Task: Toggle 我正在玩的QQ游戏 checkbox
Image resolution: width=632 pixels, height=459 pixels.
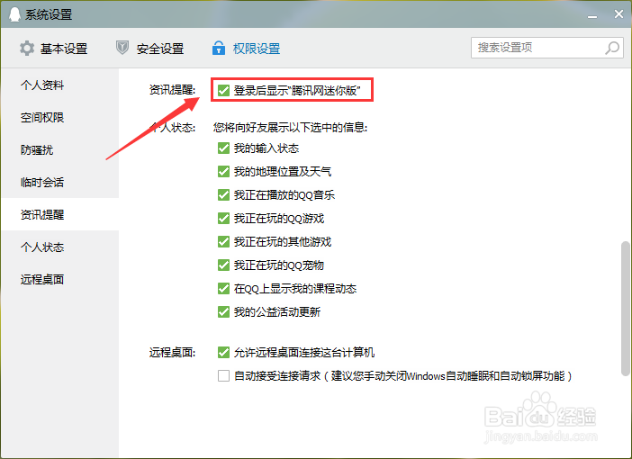Action: [x=223, y=219]
